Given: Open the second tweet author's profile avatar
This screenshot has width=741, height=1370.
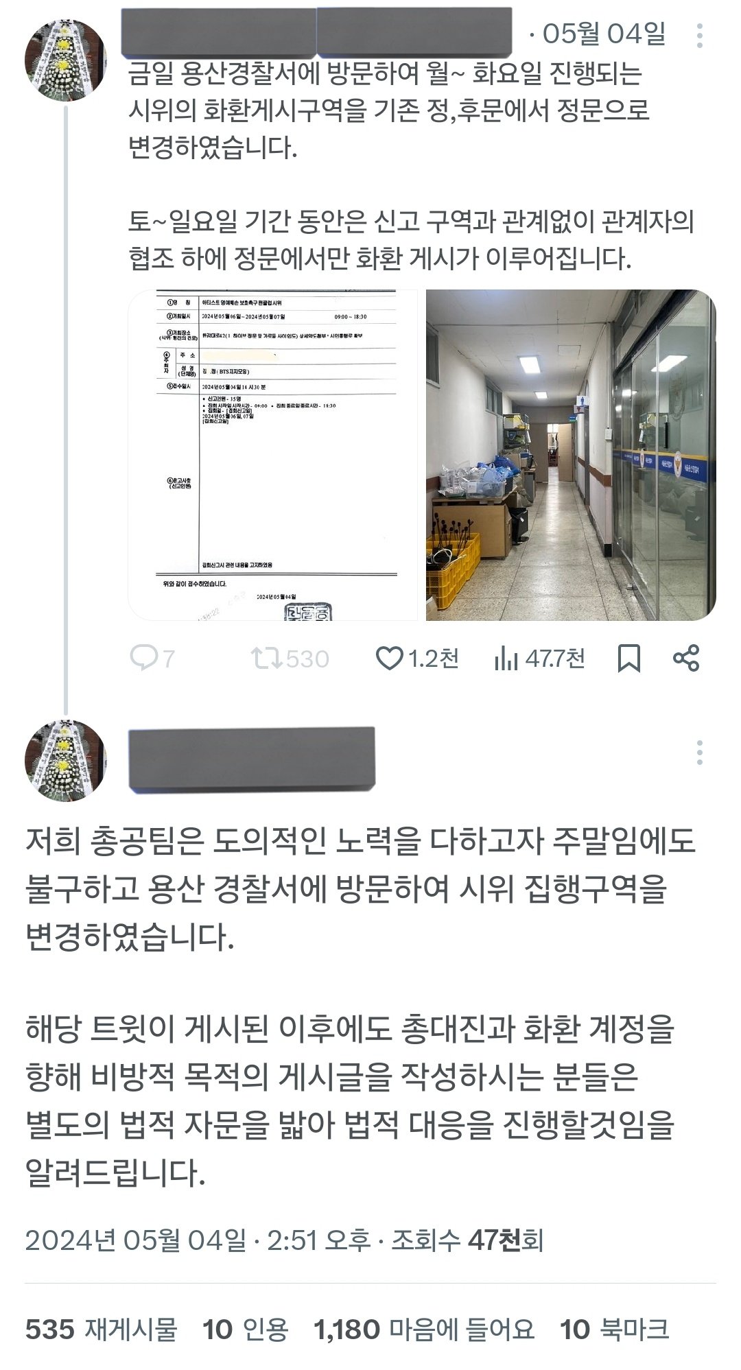Looking at the screenshot, I should click(x=66, y=761).
